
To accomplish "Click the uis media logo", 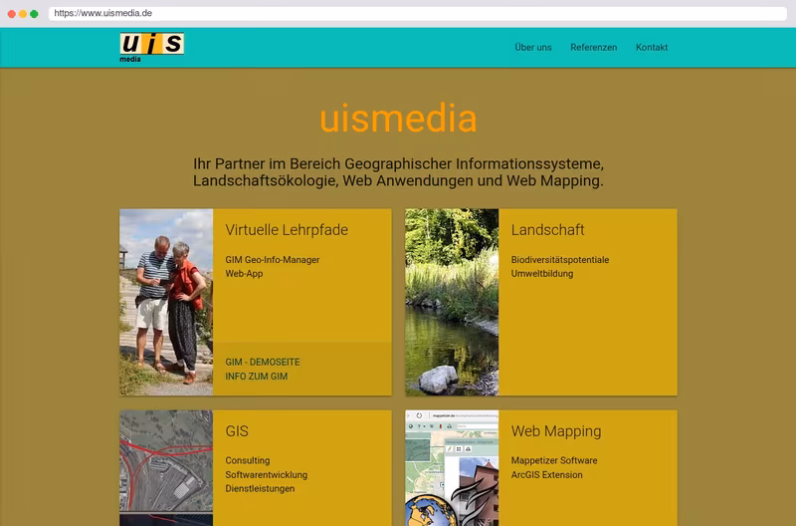I will [x=152, y=47].
